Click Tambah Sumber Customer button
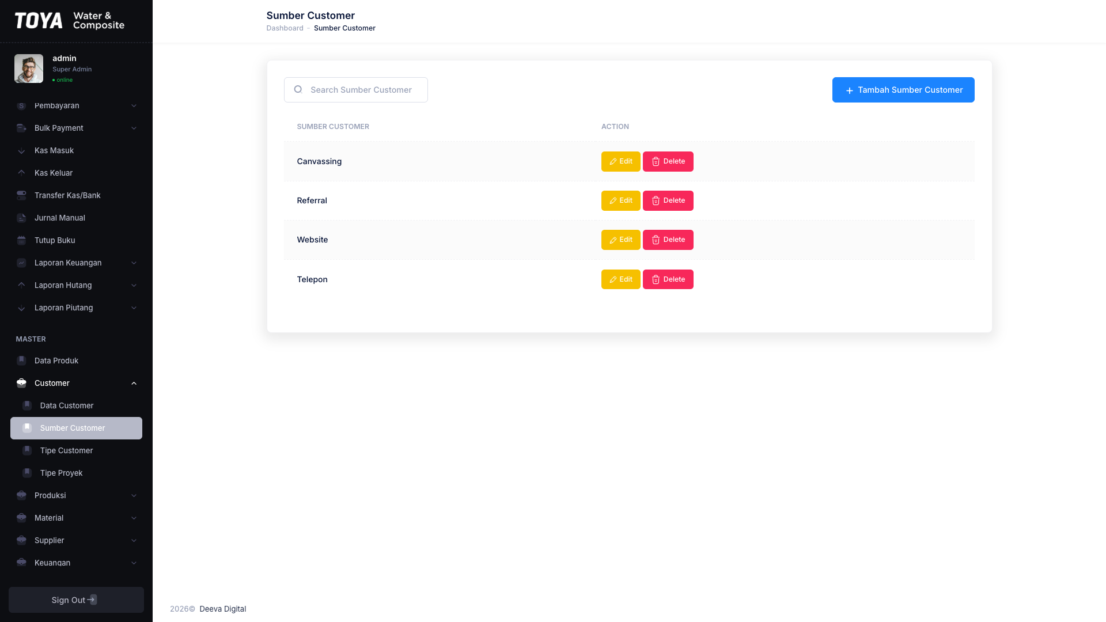The image size is (1106, 622). tap(903, 90)
